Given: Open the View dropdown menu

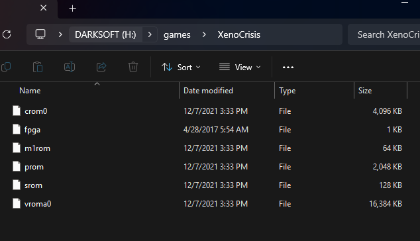Looking at the screenshot, I should 240,68.
